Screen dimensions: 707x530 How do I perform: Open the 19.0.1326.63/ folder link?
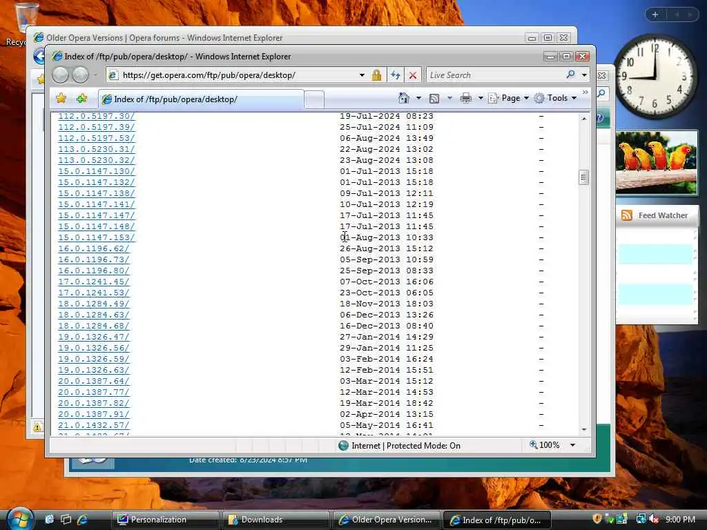tap(94, 370)
